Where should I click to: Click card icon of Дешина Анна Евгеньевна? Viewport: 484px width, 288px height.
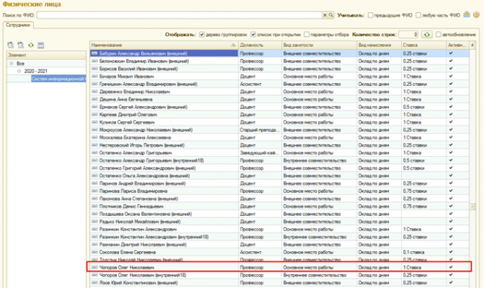pyautogui.click(x=94, y=99)
